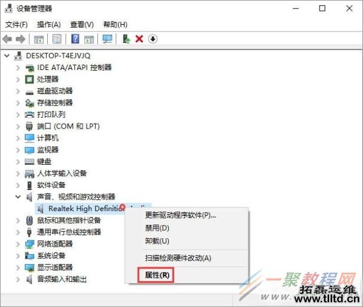363x307 pixels.
Task: Open the 文件(F) menu
Action: click(x=16, y=25)
